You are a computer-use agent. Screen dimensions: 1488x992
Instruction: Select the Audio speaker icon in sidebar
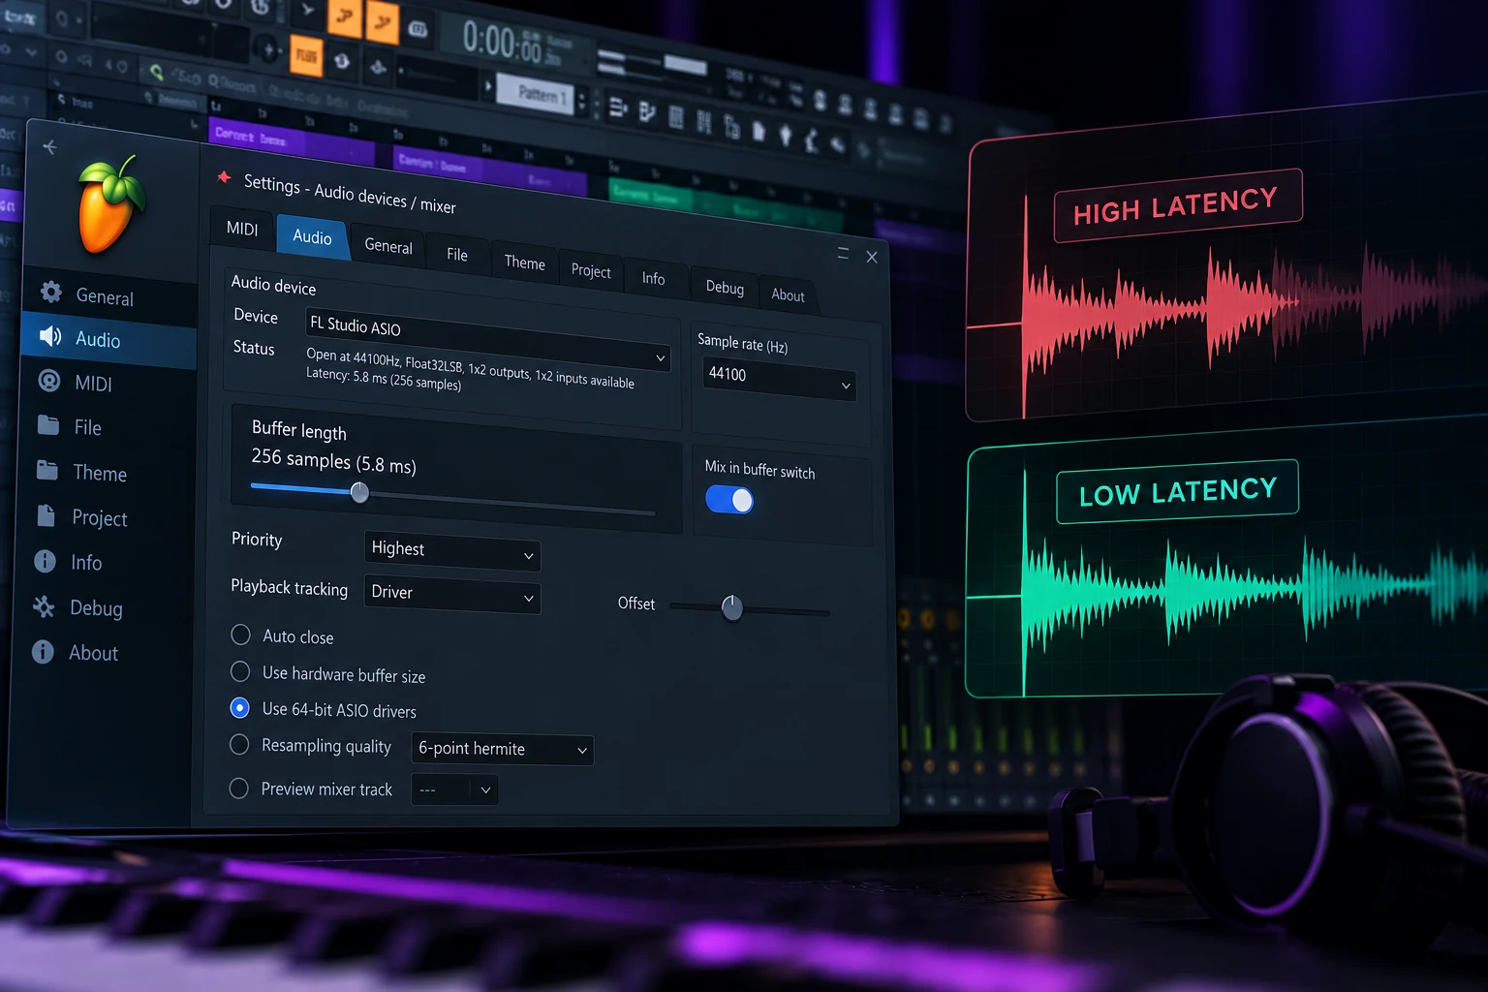(50, 336)
